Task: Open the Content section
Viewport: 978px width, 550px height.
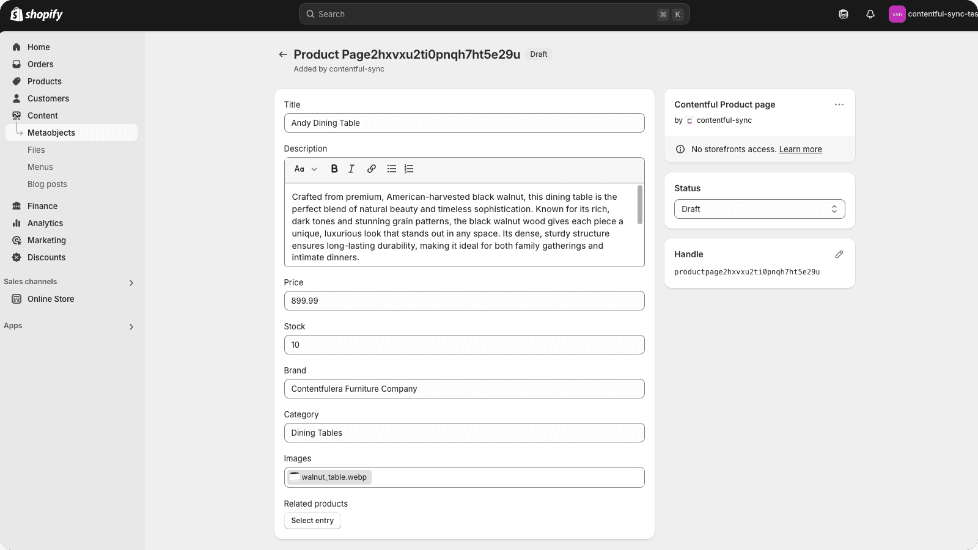Action: 42,115
